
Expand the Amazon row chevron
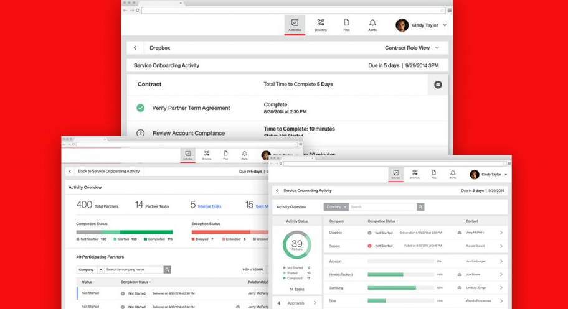coord(501,261)
